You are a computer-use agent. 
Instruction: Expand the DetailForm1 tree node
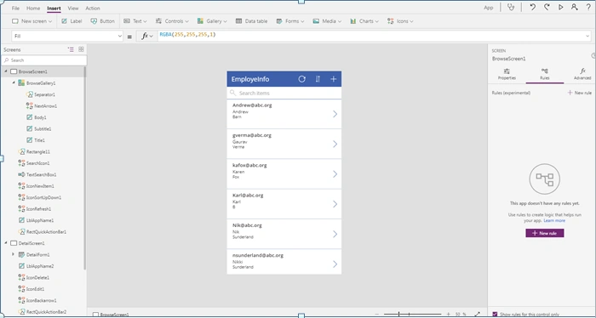[14, 254]
